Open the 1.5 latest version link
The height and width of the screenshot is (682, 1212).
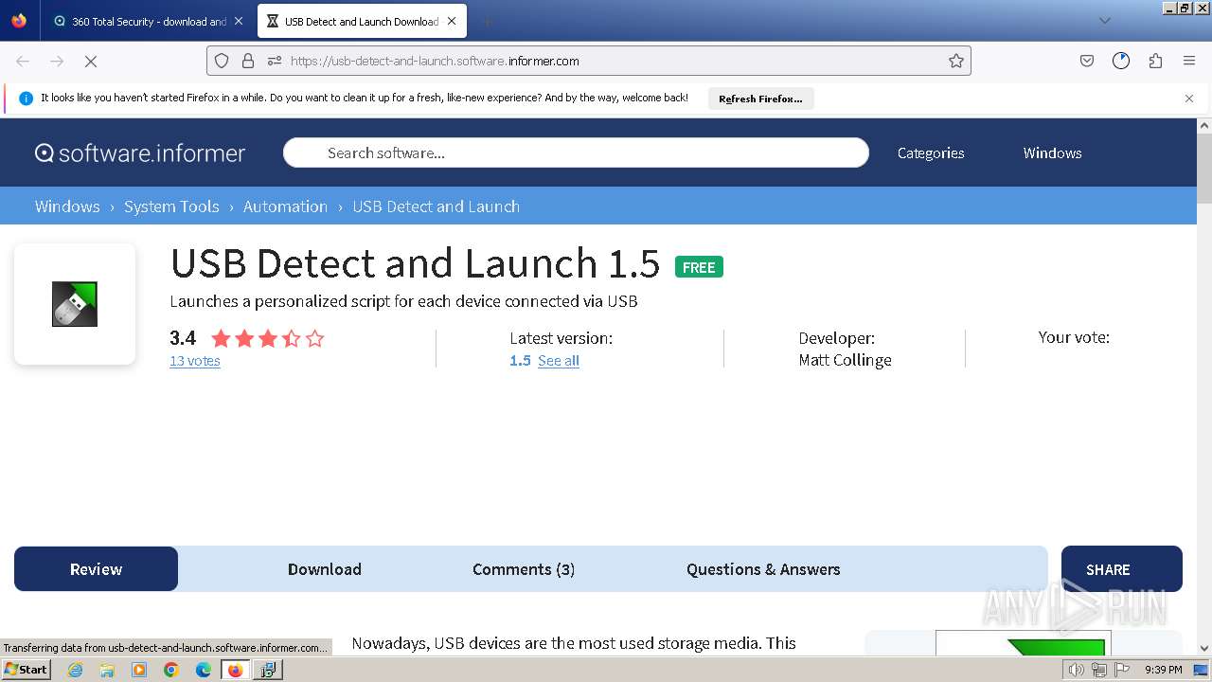click(x=520, y=361)
